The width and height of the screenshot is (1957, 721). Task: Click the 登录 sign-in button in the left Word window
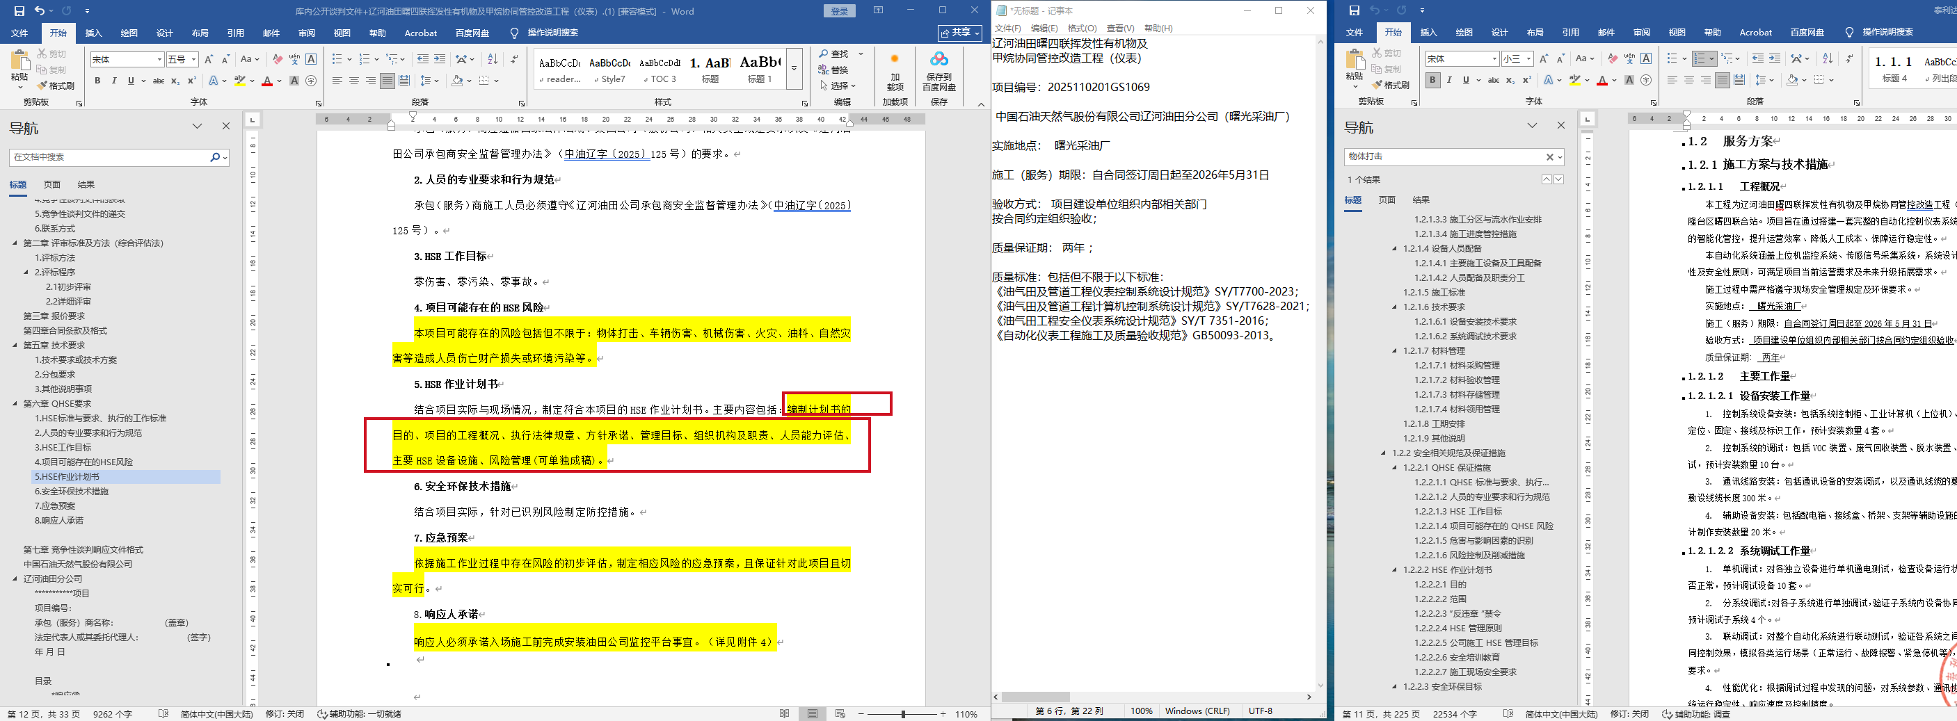(840, 11)
